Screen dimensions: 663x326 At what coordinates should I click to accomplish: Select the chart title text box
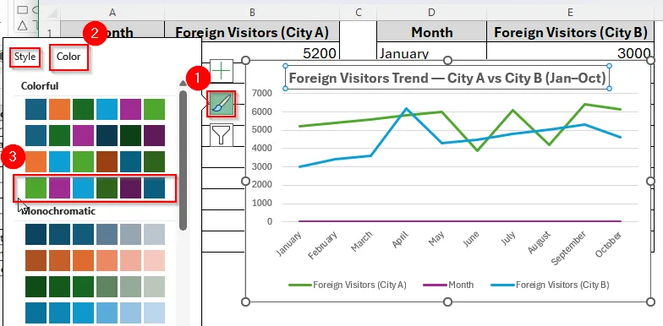click(x=447, y=78)
